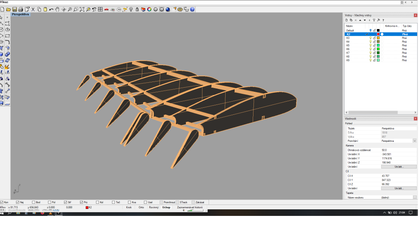Open the 'Plná' linetype for layer K5
The image size is (420, 236).
[x=404, y=45]
